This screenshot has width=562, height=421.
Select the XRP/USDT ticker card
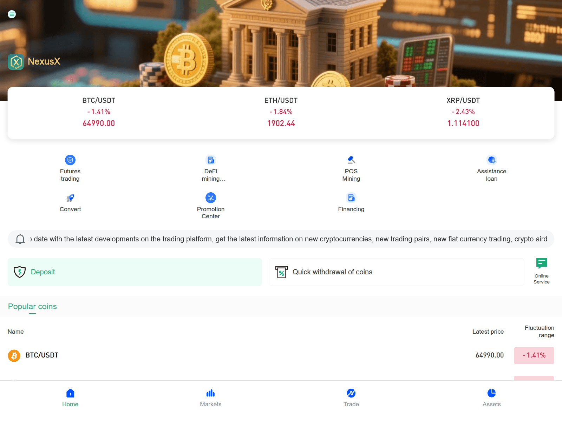(x=463, y=112)
